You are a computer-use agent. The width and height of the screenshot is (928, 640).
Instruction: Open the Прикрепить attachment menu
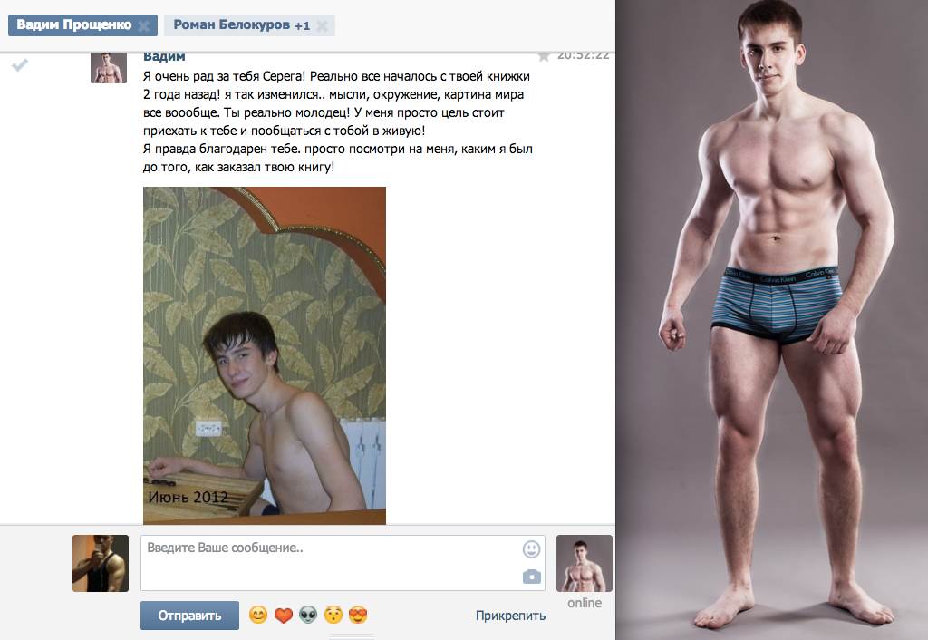pos(510,616)
